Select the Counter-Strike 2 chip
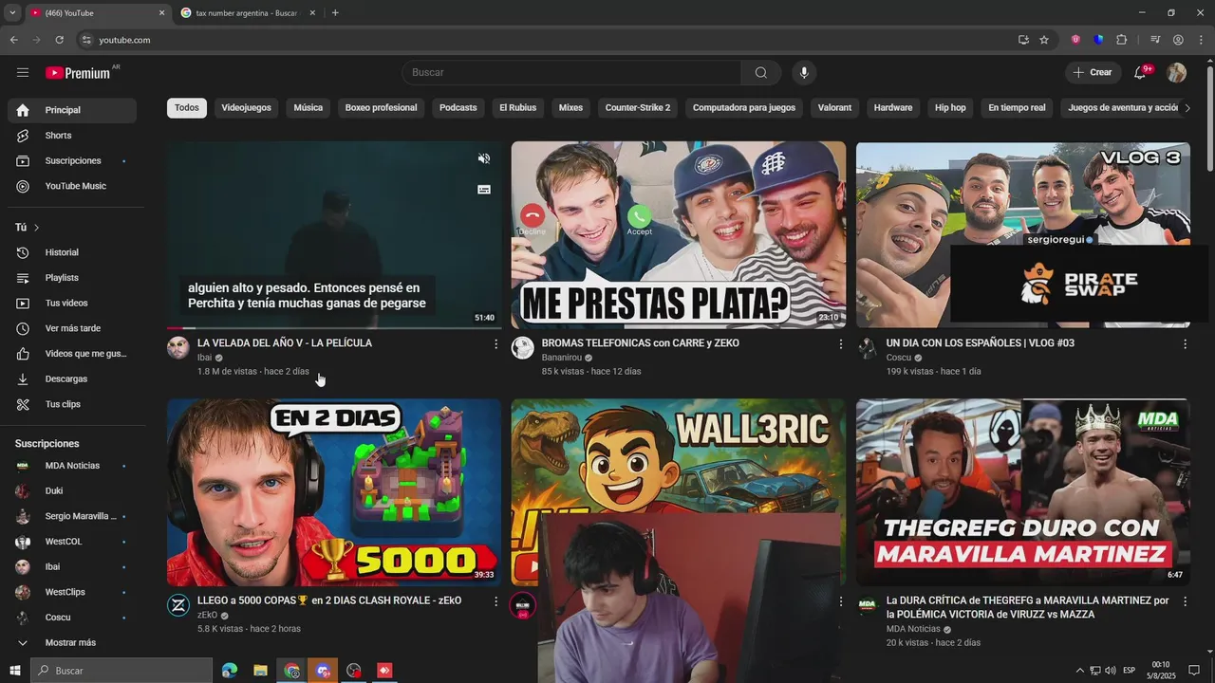 pos(638,107)
